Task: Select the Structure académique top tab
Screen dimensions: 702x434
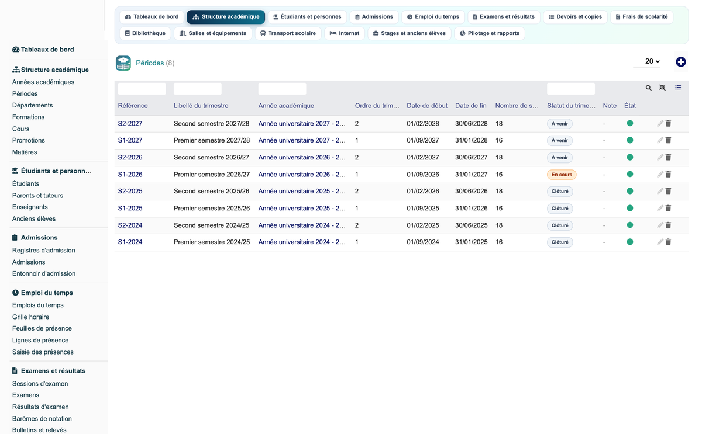Action: [226, 17]
